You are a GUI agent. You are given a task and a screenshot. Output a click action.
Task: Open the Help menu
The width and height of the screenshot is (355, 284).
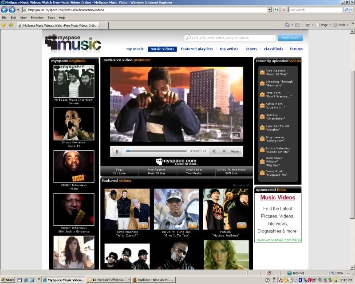[x=62, y=18]
